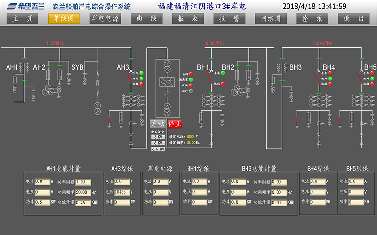Open the 岸电电源 page

coord(105,18)
